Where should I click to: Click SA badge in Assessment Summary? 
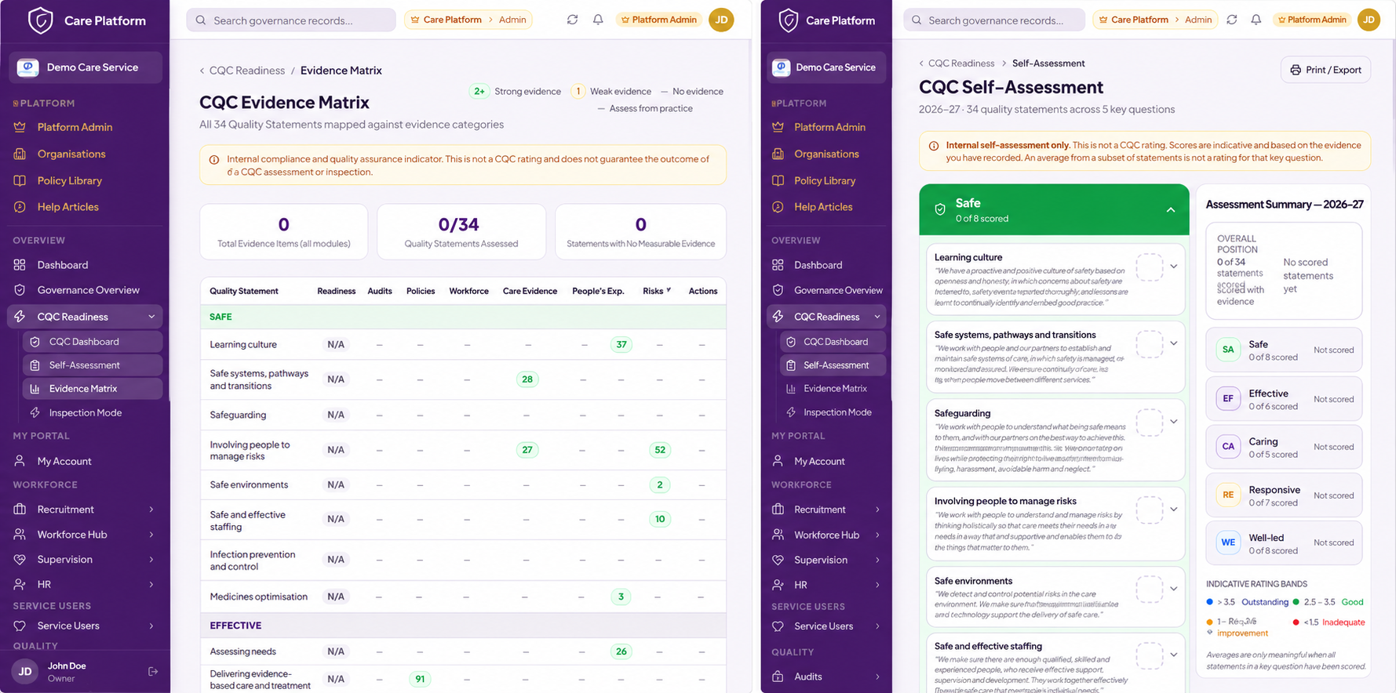(x=1228, y=350)
